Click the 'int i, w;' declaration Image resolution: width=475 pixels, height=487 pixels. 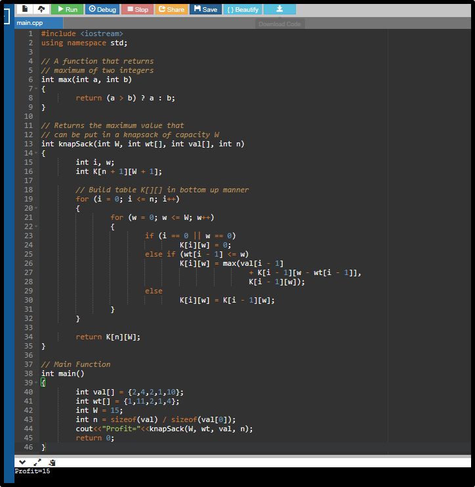(95, 162)
